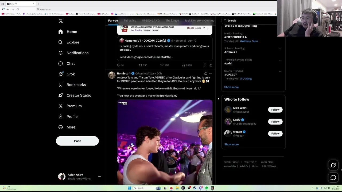Expand the More menu in sidebar
The width and height of the screenshot is (342, 192).
[x=67, y=127]
